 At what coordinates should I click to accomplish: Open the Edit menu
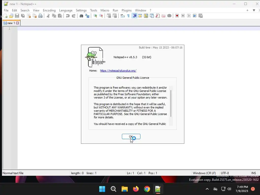[x=14, y=10]
